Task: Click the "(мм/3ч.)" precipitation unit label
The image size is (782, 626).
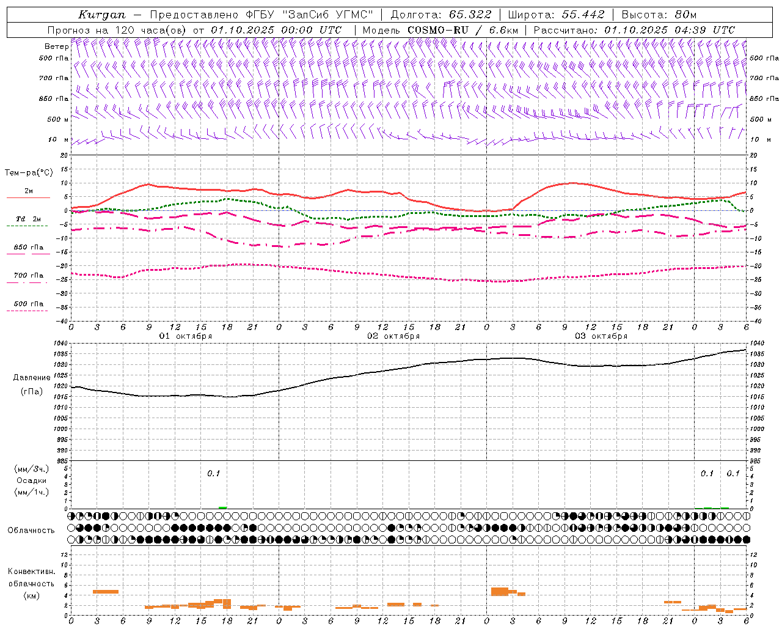Action: tap(32, 469)
